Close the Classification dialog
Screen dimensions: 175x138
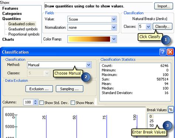[170, 52]
